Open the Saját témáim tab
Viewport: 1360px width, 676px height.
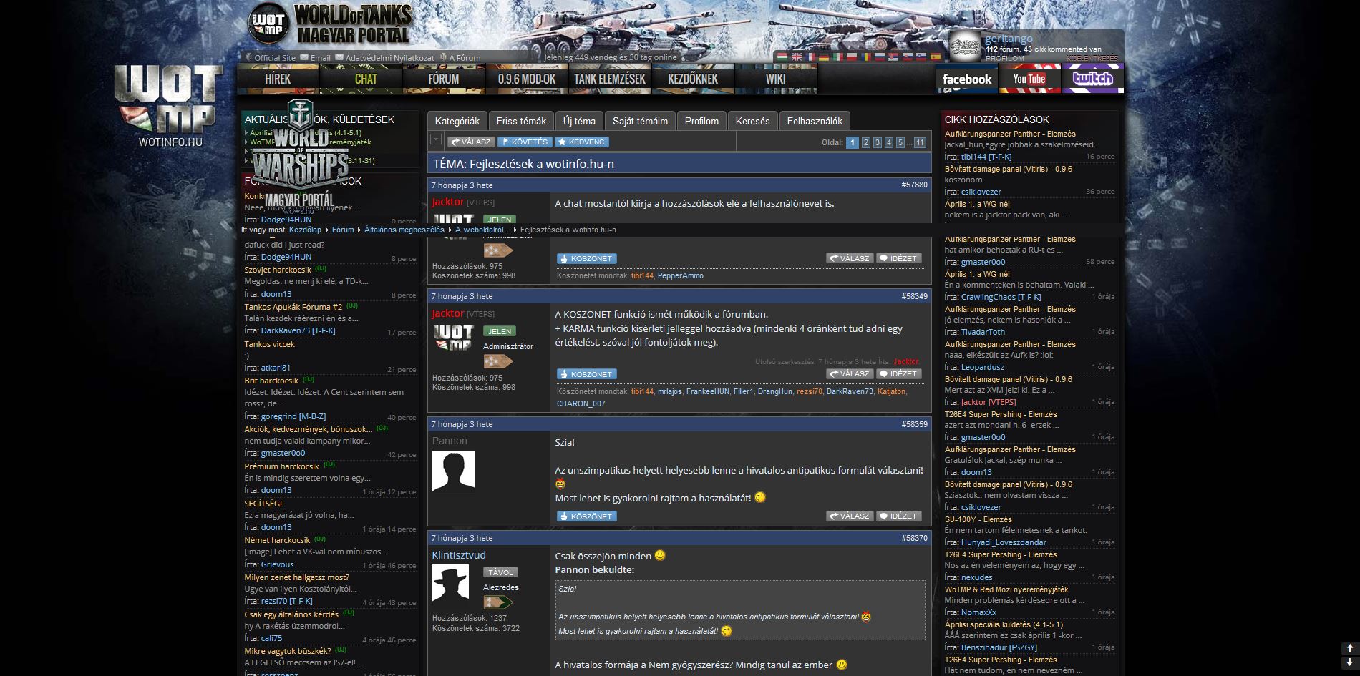tap(640, 121)
